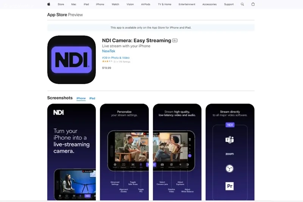Open the Vision menu
303x202 pixels.
click(x=130, y=4)
